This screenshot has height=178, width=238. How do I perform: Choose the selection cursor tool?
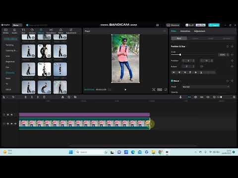click(x=4, y=97)
